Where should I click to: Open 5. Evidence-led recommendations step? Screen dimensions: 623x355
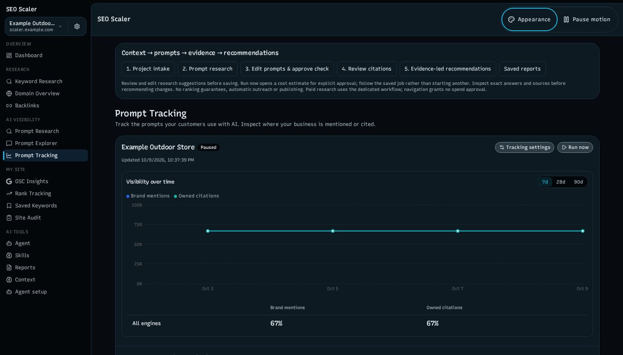448,69
